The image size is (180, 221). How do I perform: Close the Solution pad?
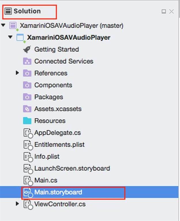click(x=172, y=12)
